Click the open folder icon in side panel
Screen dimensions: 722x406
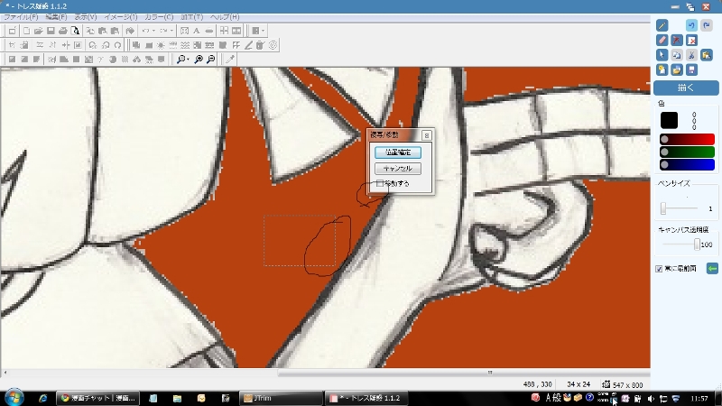(x=676, y=69)
